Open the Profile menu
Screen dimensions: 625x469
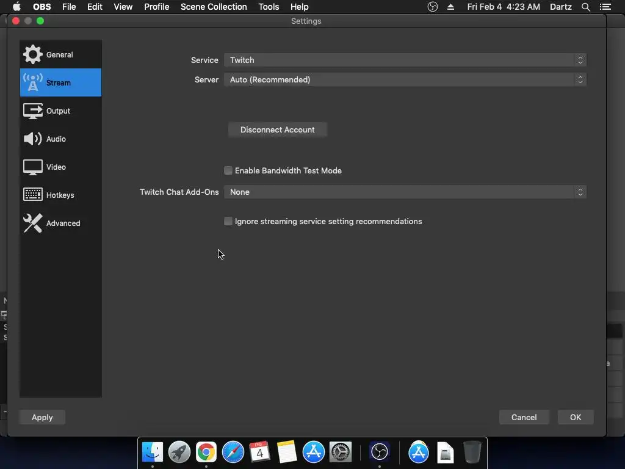[157, 7]
